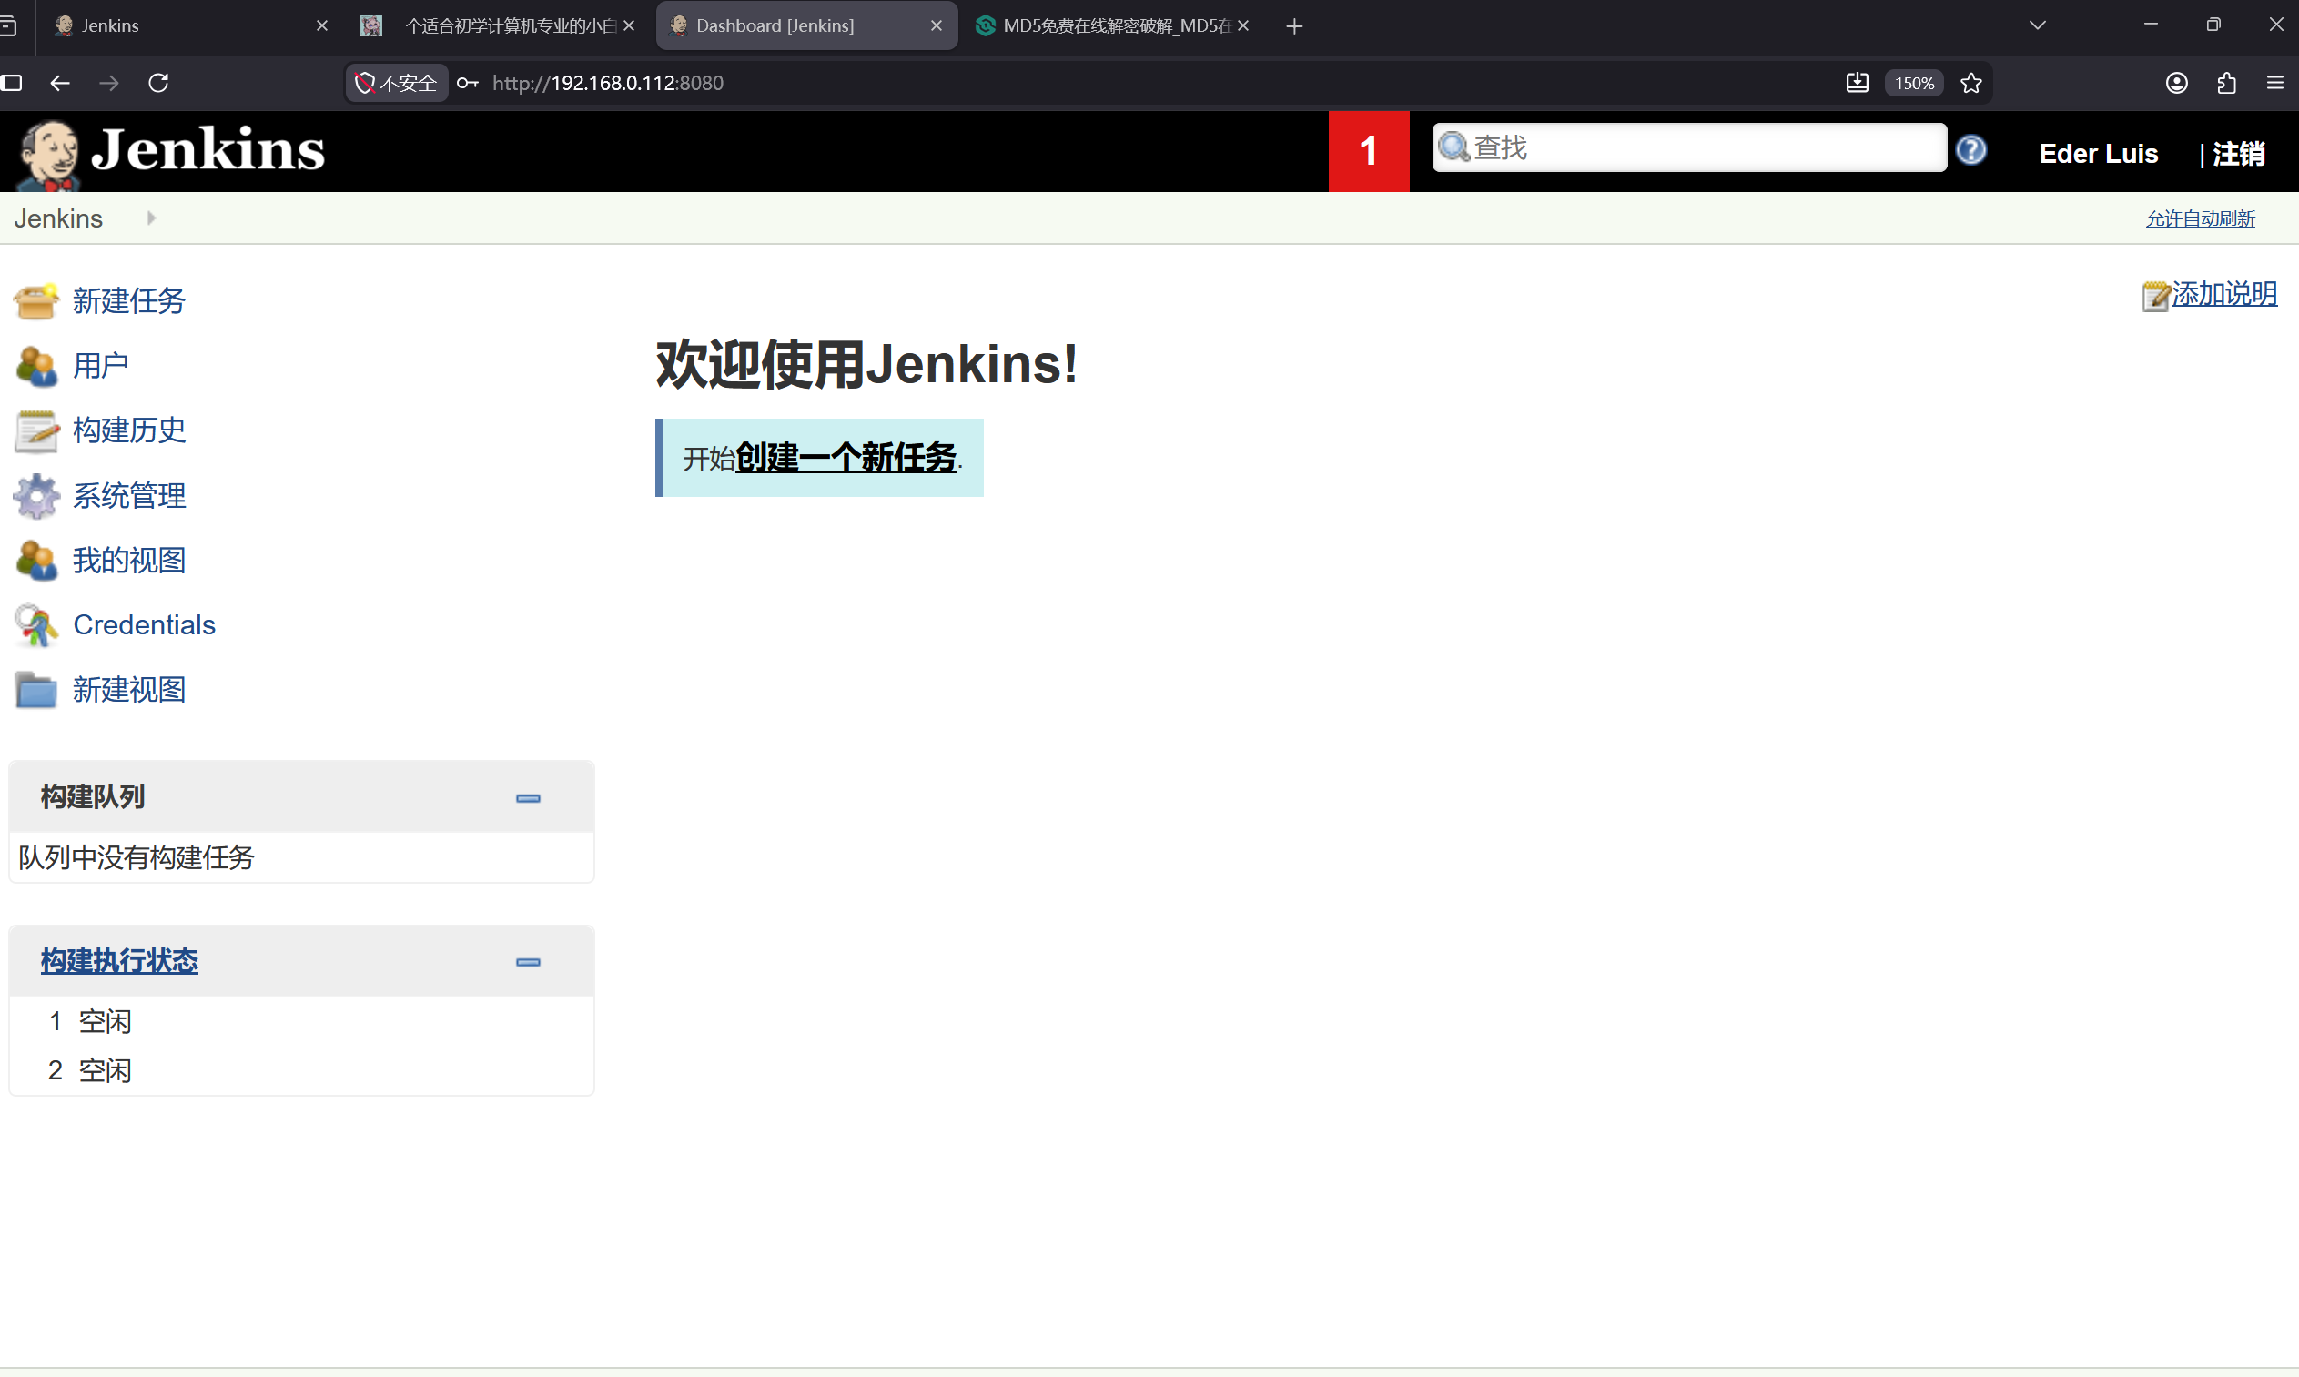Click the 新建视图 folder icon
2299x1377 pixels.
click(x=36, y=691)
